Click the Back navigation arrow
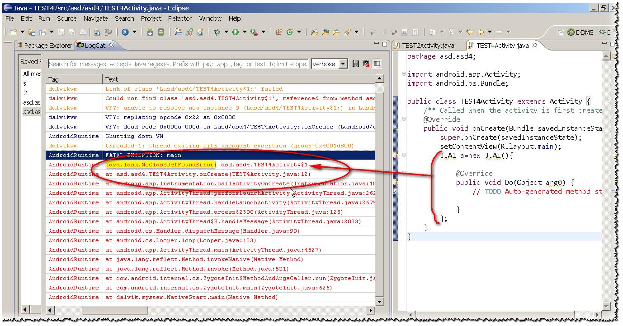The image size is (623, 326). coord(481,32)
